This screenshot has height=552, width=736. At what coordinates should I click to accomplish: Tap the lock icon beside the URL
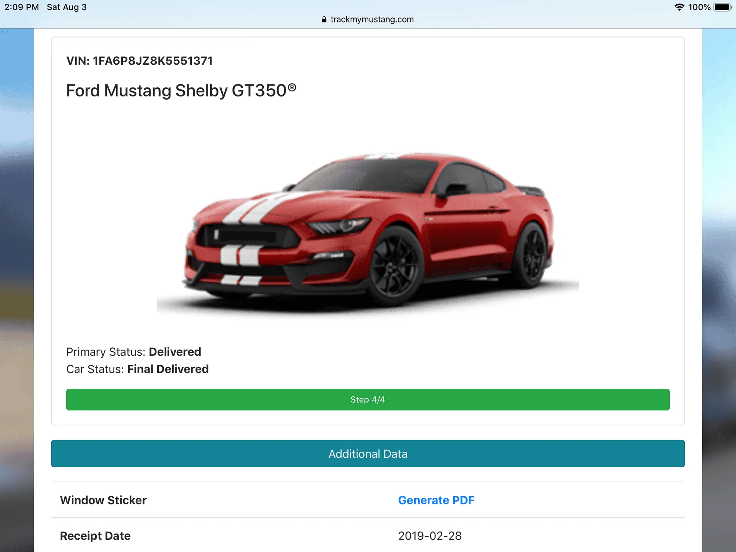click(324, 19)
